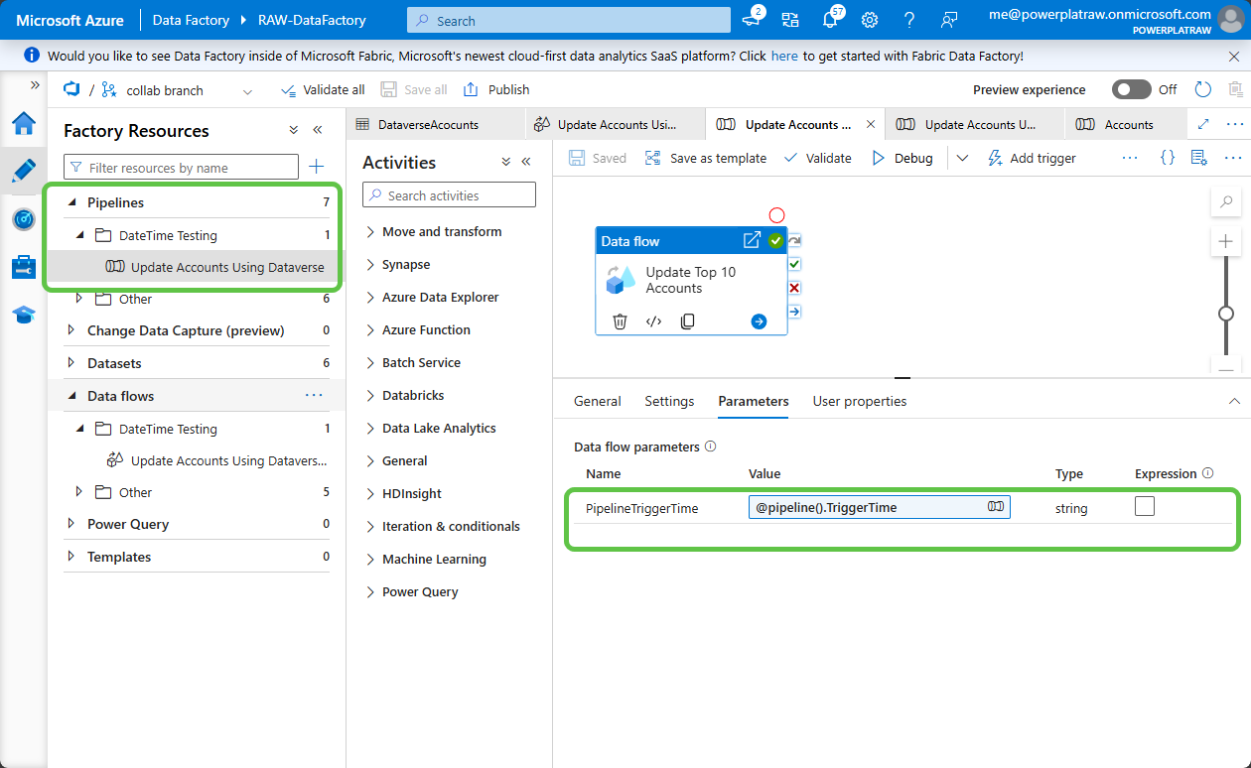Open the data flow with external link icon

pyautogui.click(x=752, y=241)
